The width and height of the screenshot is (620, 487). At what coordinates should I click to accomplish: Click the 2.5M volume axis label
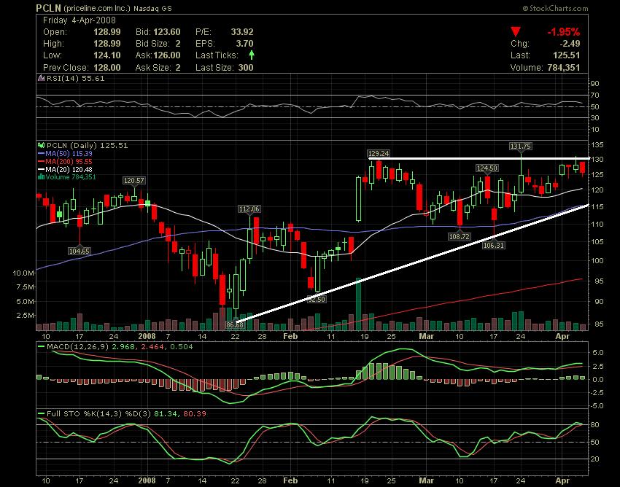click(25, 315)
